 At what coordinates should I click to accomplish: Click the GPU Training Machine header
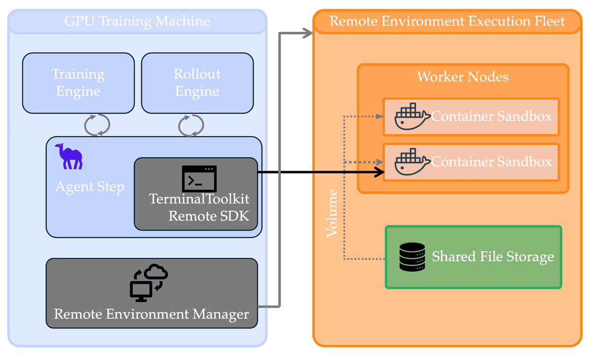(x=137, y=22)
